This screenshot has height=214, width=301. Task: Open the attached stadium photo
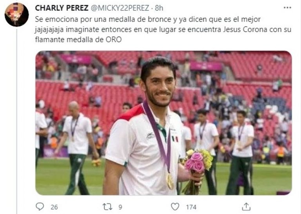(163, 123)
